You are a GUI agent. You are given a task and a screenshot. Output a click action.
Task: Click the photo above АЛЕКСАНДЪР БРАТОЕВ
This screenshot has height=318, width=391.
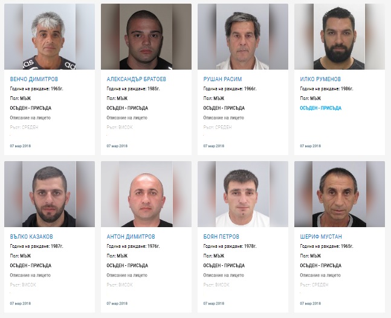[146, 36]
